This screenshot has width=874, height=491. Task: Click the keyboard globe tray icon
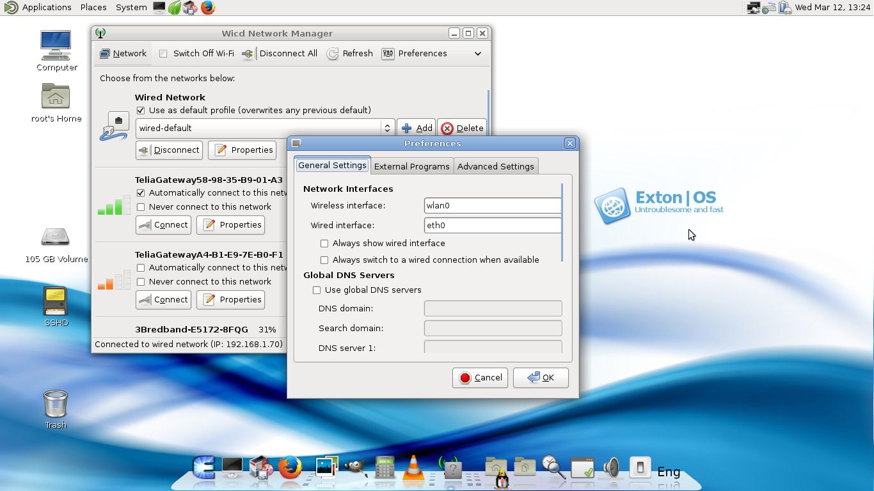click(769, 8)
